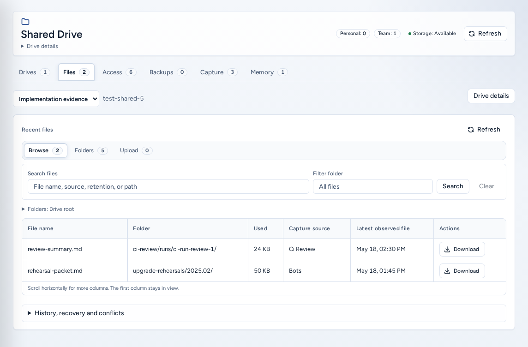Viewport: 528px width, 347px height.
Task: Click the Team: 1 badge
Action: (387, 34)
